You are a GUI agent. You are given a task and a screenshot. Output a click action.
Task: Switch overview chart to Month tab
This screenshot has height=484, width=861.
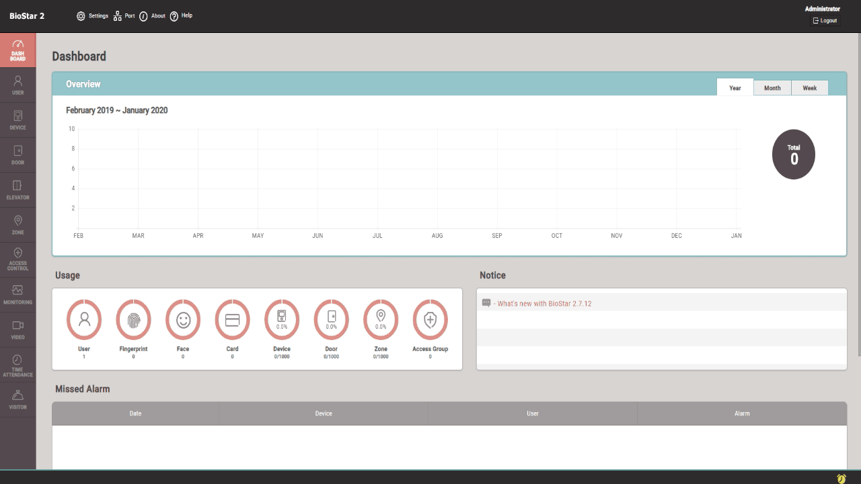772,88
